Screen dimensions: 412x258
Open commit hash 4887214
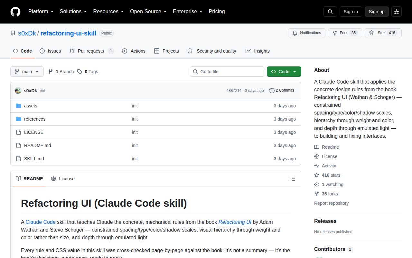pyautogui.click(x=234, y=91)
